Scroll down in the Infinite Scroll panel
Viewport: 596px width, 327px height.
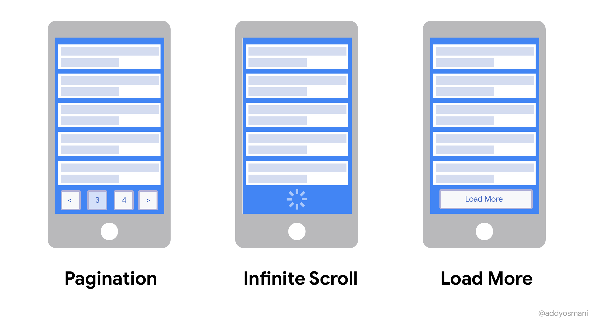[x=298, y=198]
